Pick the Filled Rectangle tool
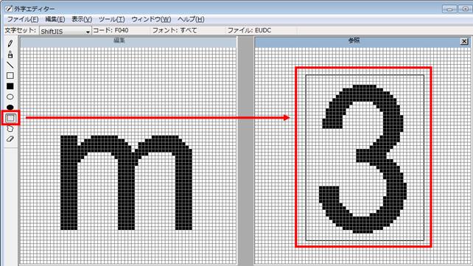The image size is (473, 266). coord(10,86)
